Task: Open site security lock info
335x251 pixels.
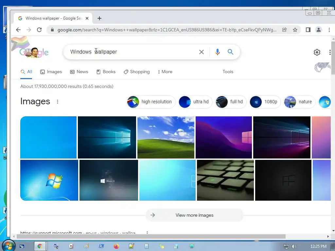Action: (x=52, y=30)
